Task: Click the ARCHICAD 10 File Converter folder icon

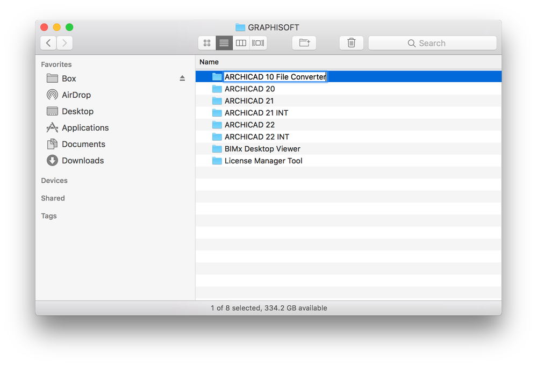Action: pos(217,77)
